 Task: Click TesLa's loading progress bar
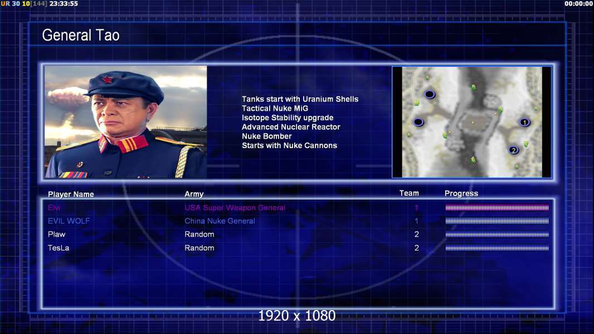[497, 248]
